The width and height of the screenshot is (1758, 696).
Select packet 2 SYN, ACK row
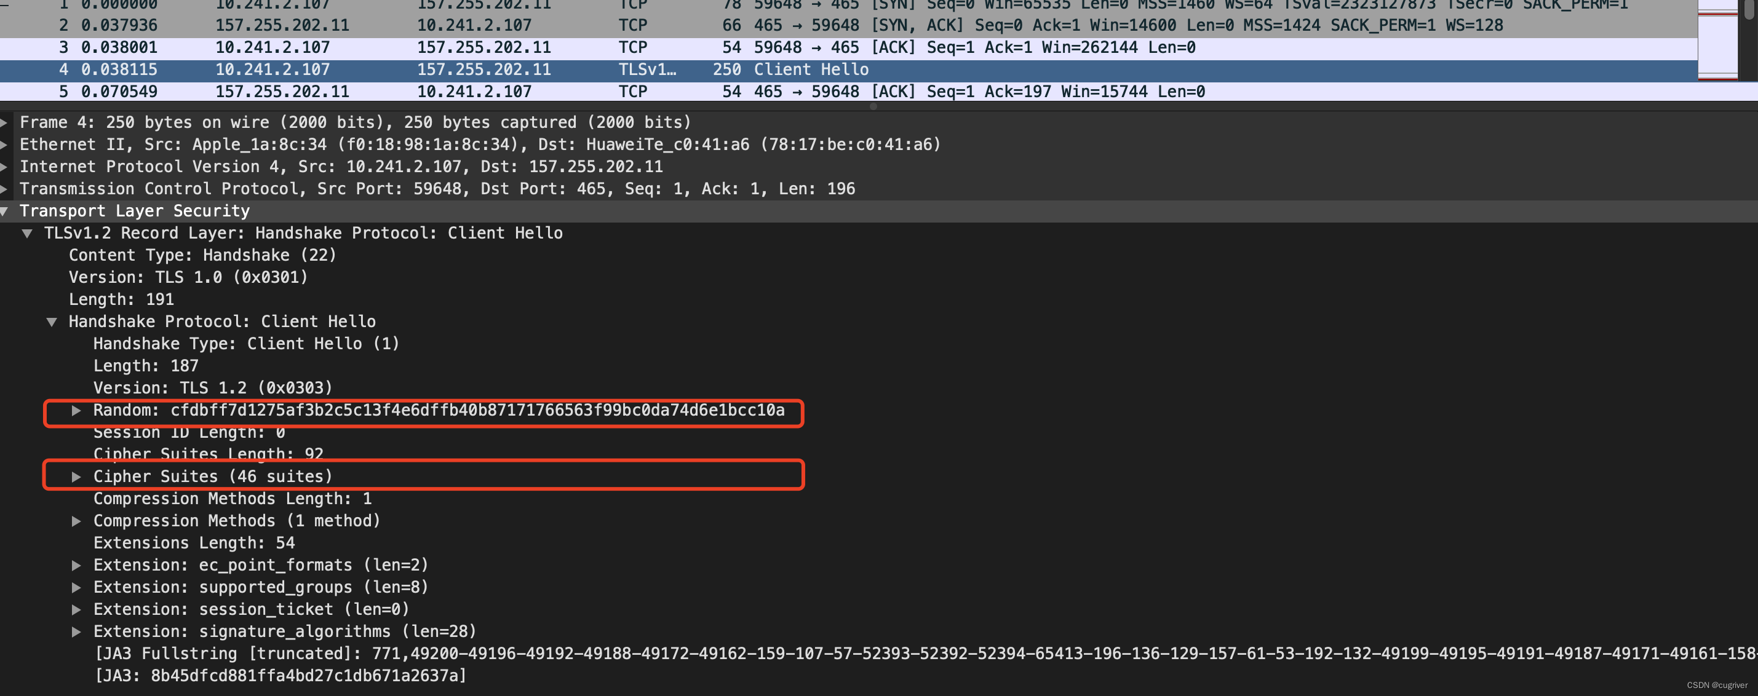click(x=848, y=26)
